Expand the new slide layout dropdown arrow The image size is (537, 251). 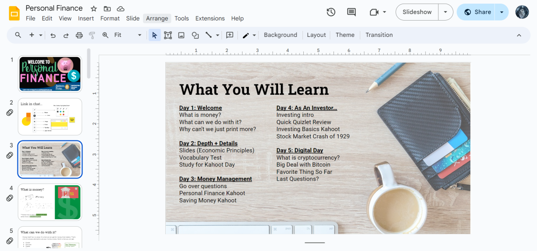pos(41,35)
